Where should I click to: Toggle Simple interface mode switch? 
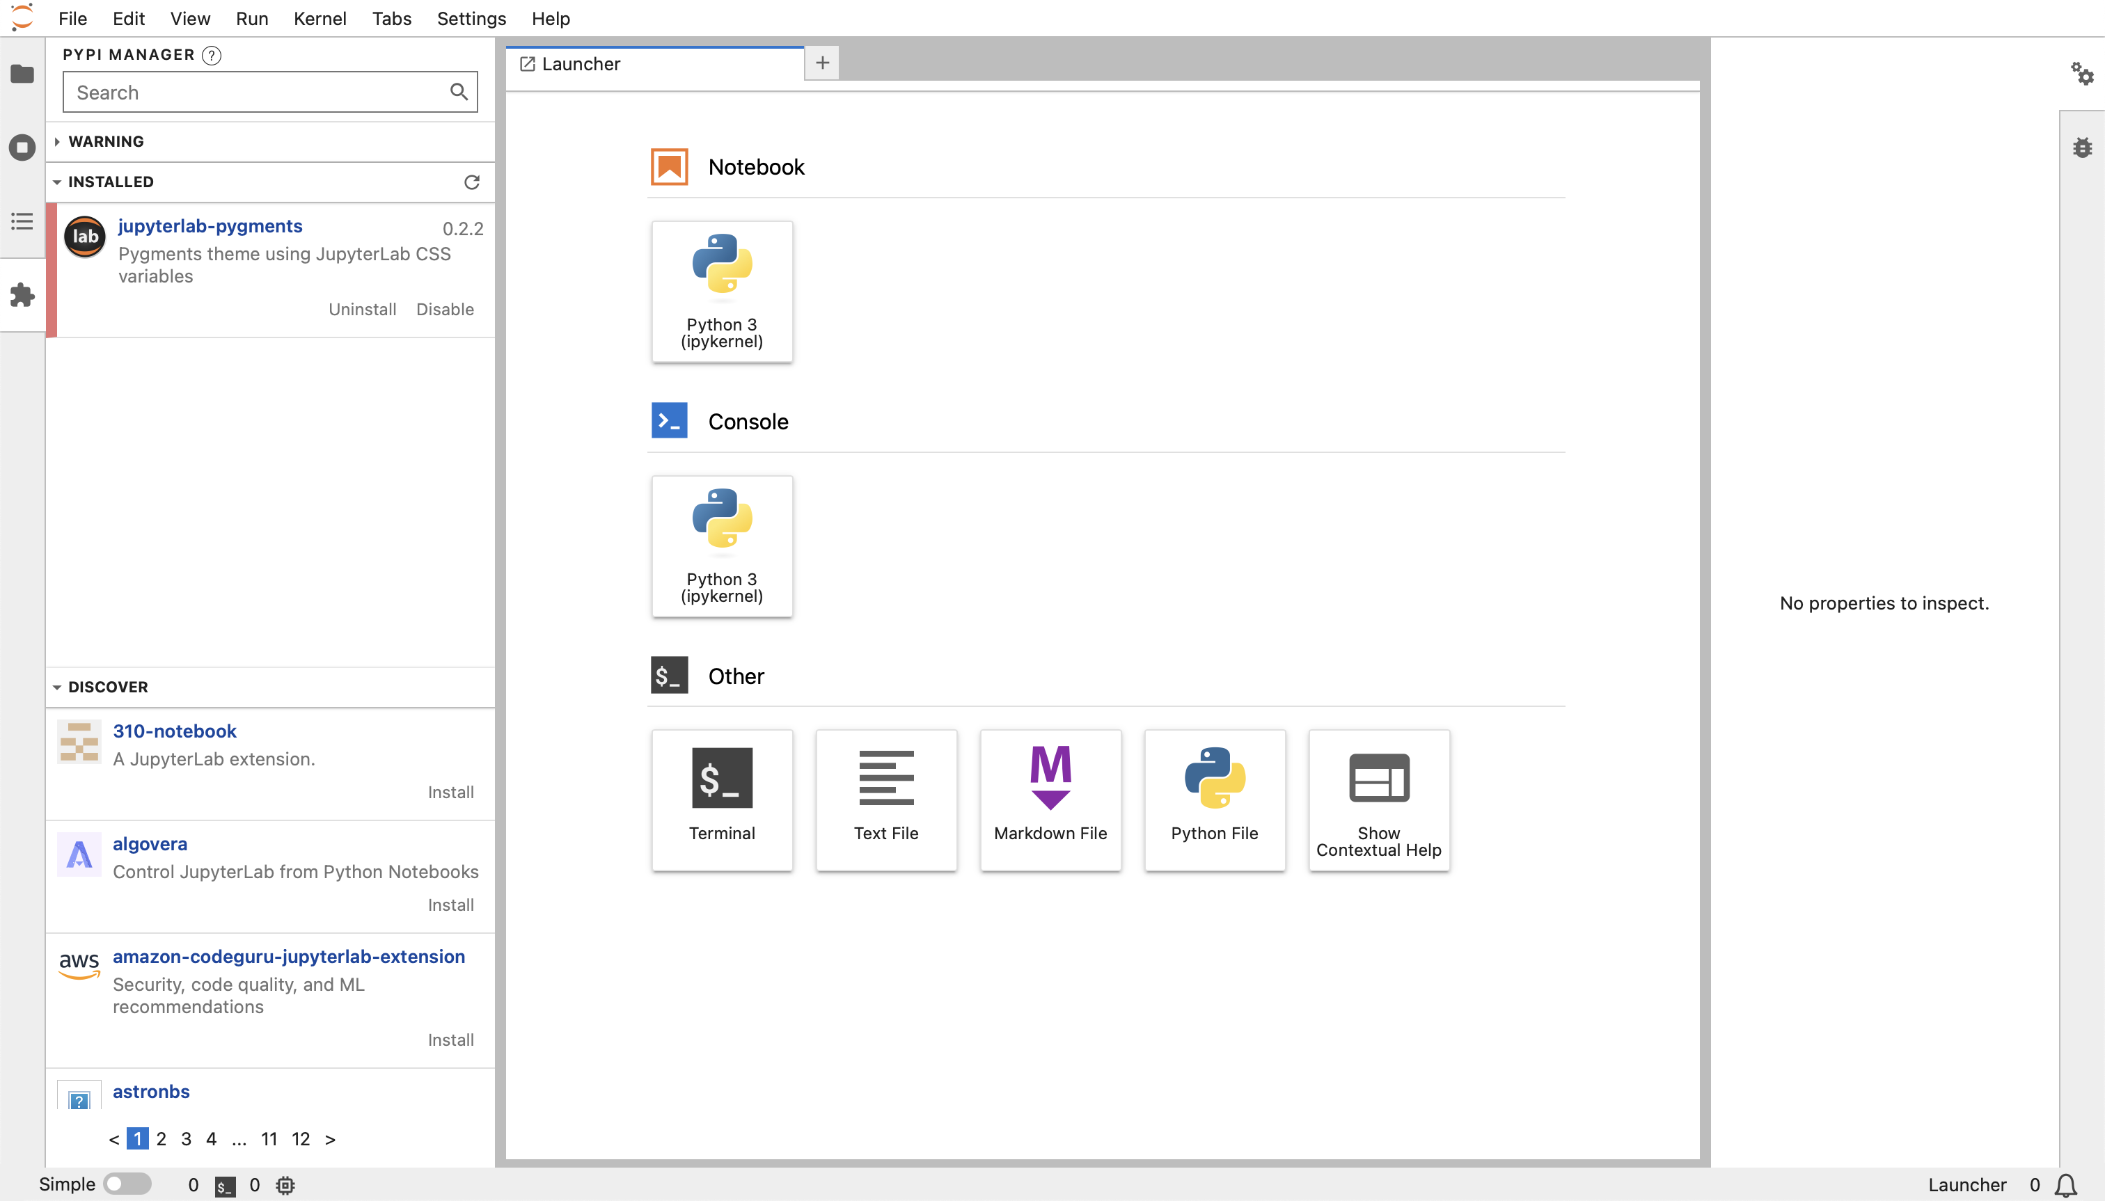tap(127, 1184)
